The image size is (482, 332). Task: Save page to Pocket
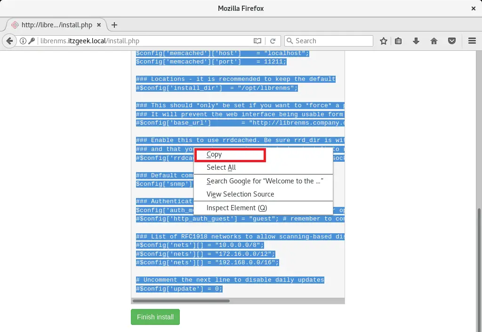452,41
